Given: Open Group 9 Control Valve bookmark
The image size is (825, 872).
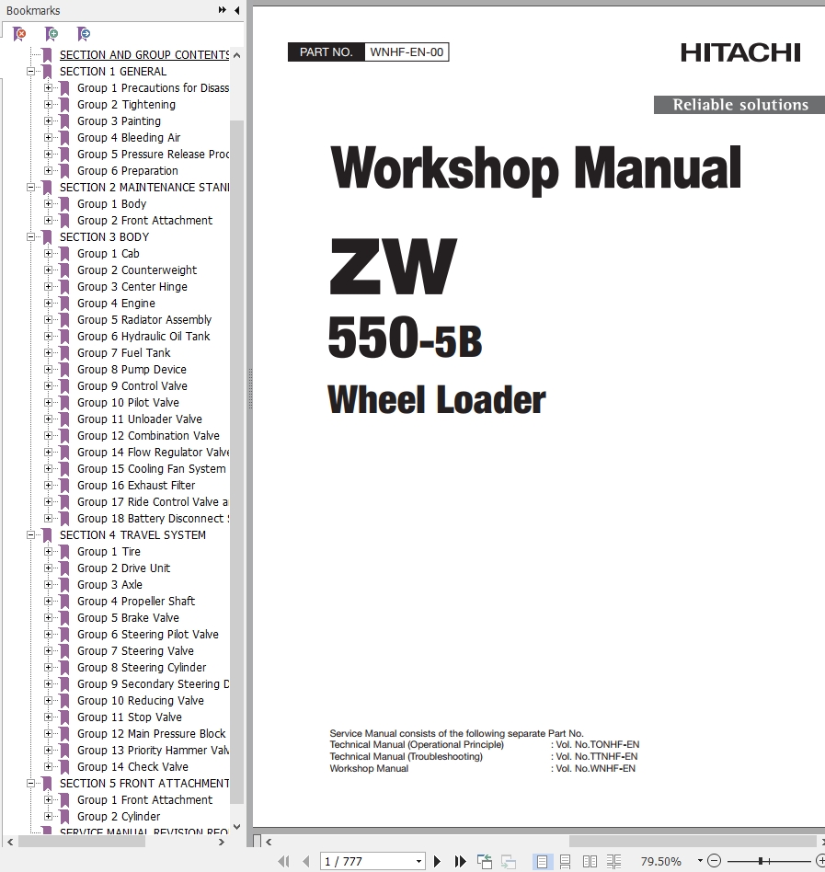Looking at the screenshot, I should point(132,386).
